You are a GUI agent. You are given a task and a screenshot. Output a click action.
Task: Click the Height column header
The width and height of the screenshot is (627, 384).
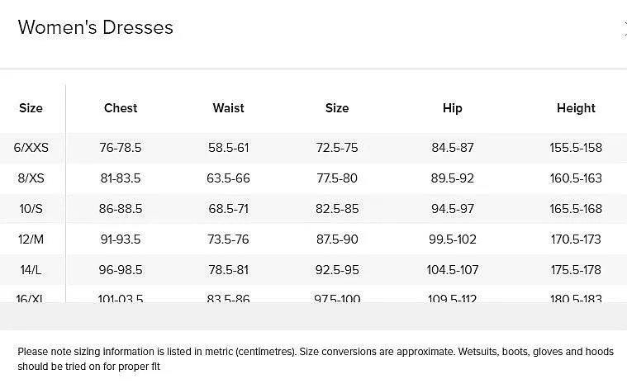(x=576, y=108)
